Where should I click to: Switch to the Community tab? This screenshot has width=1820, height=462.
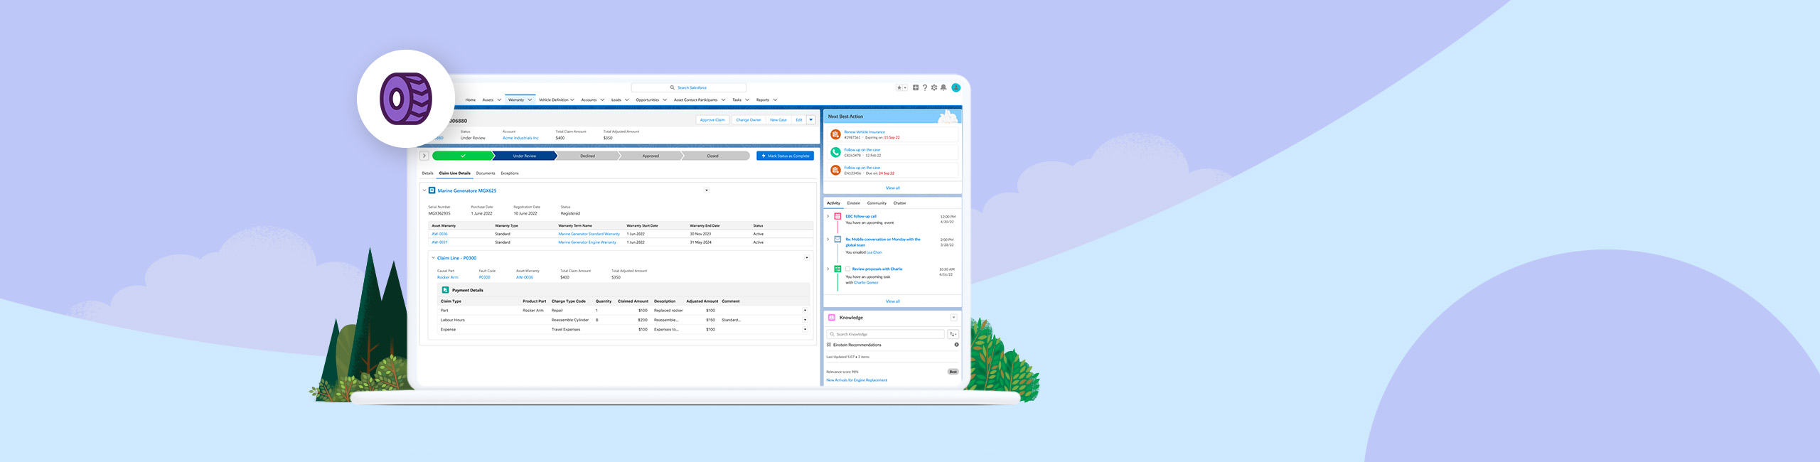877,203
